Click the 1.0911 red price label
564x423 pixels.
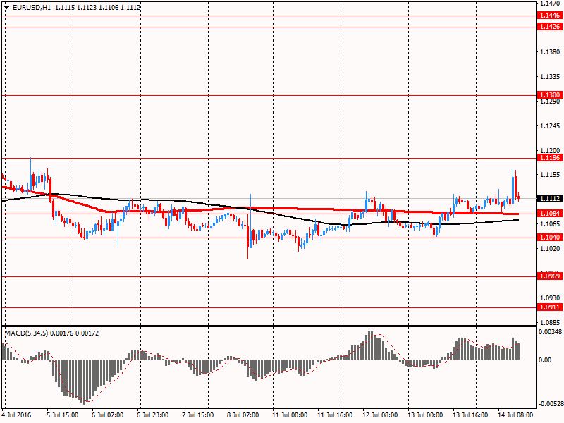tap(549, 307)
